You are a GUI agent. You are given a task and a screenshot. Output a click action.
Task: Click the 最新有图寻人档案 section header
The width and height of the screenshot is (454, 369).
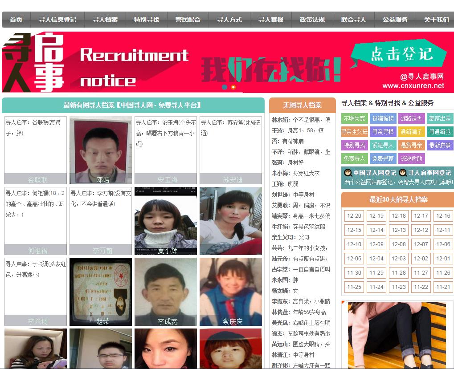tap(132, 105)
